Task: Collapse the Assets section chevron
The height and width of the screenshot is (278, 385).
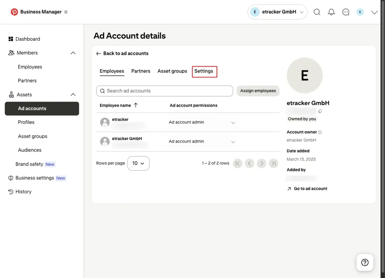Action: point(73,94)
